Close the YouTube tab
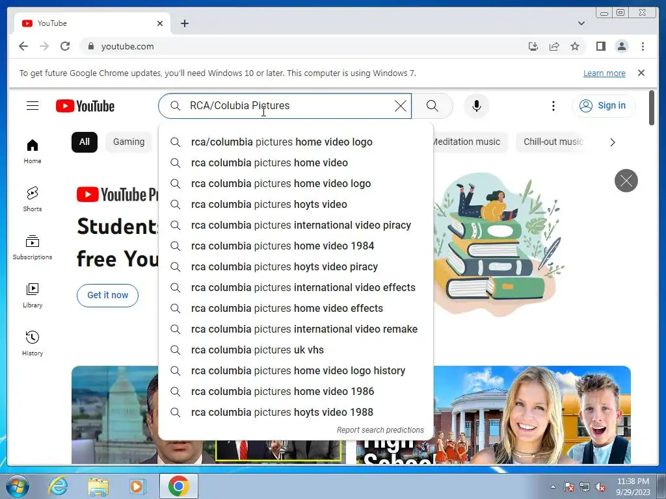The image size is (666, 499). click(x=160, y=23)
